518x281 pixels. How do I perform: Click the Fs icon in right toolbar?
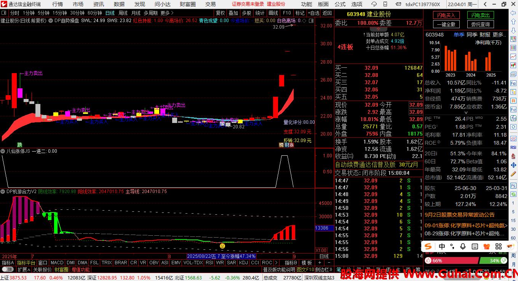click(513, 186)
